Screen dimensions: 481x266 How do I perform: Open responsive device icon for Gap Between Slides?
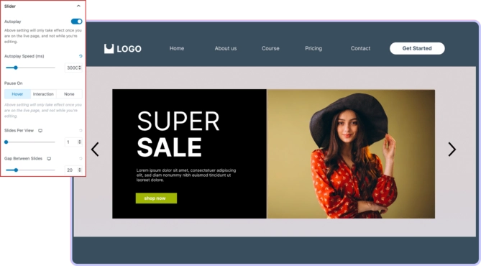pos(49,159)
